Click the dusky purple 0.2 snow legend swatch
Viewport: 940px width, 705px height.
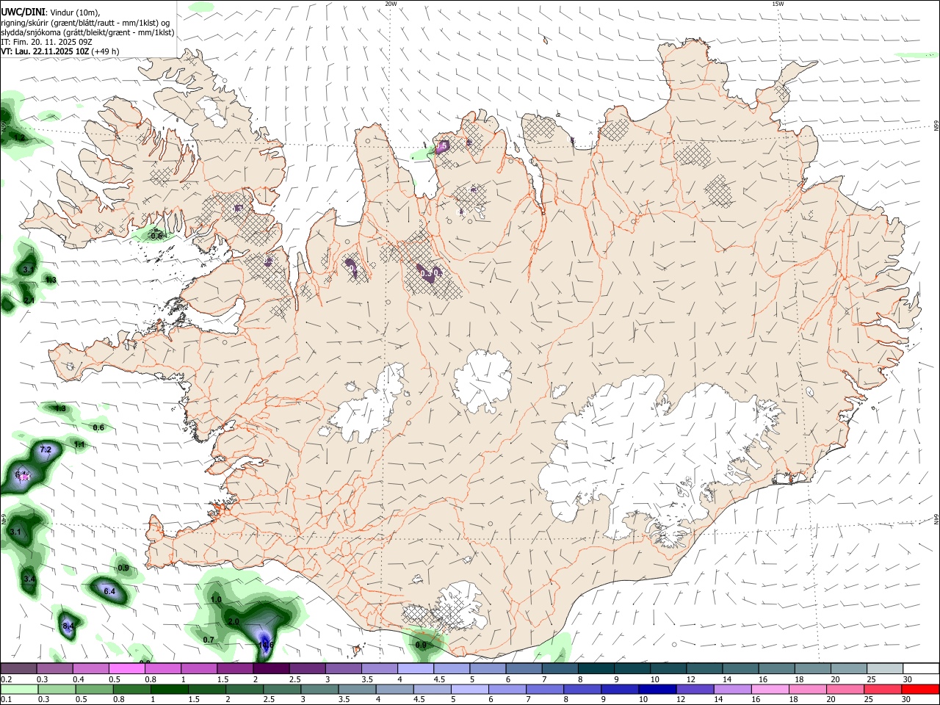click(18, 669)
